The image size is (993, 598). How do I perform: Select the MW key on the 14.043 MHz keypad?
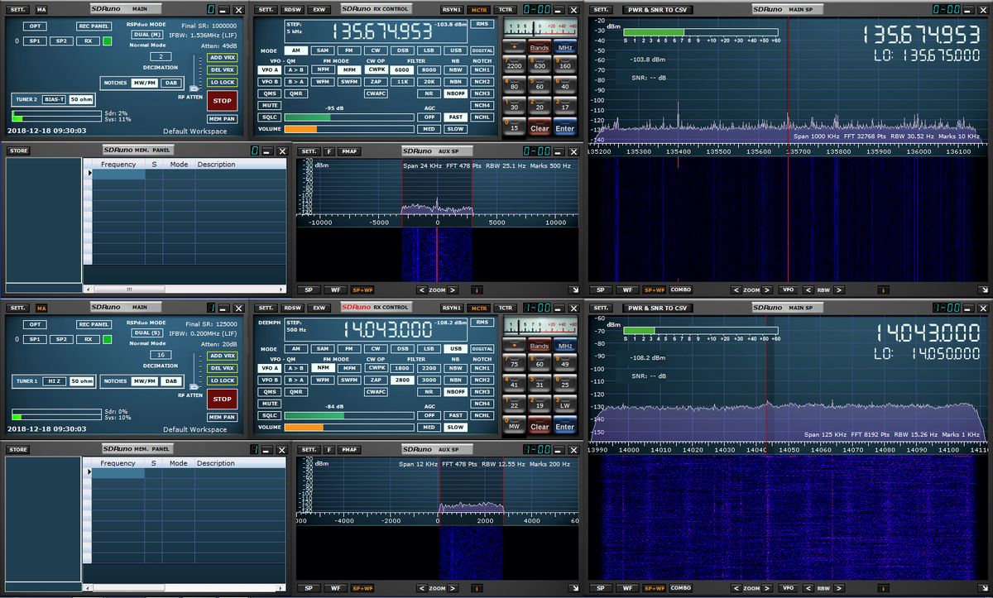pyautogui.click(x=514, y=426)
